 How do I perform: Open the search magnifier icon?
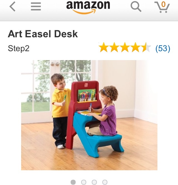[x=136, y=7]
